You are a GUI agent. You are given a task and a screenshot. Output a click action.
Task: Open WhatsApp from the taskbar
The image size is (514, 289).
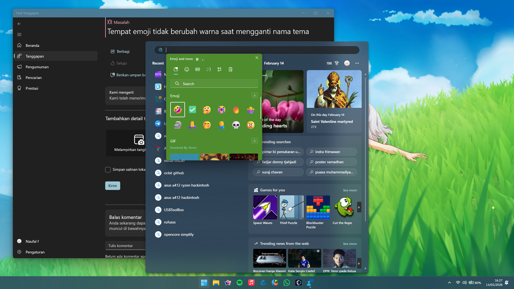pyautogui.click(x=287, y=283)
